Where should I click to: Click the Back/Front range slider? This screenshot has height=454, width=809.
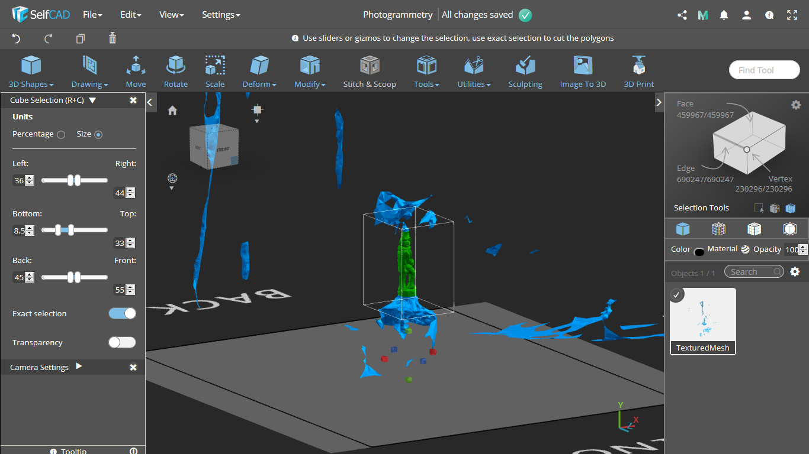pyautogui.click(x=75, y=277)
